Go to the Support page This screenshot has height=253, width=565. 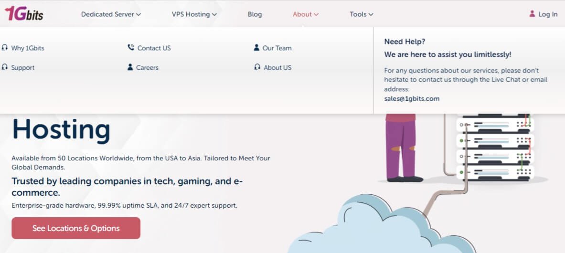point(23,67)
